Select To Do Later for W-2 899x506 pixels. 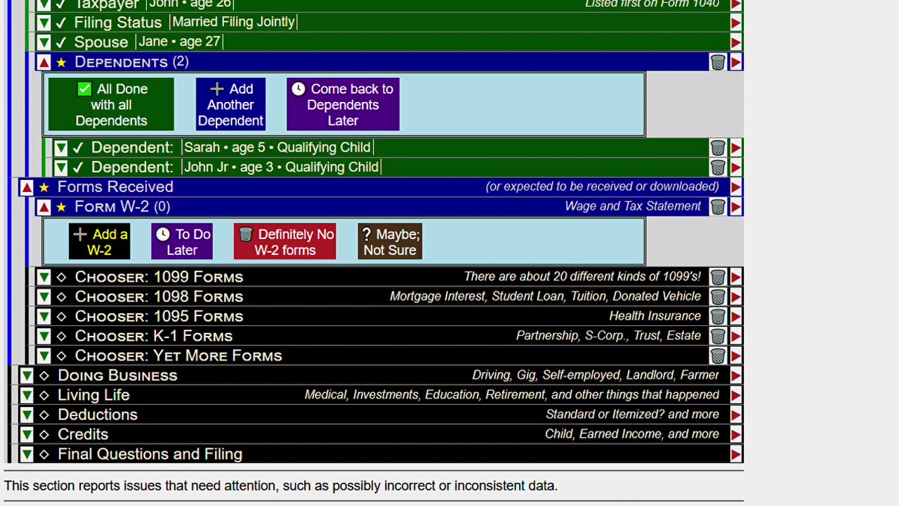183,242
